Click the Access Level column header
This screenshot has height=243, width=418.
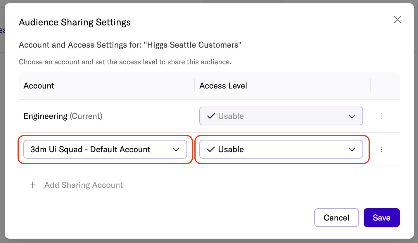[223, 86]
